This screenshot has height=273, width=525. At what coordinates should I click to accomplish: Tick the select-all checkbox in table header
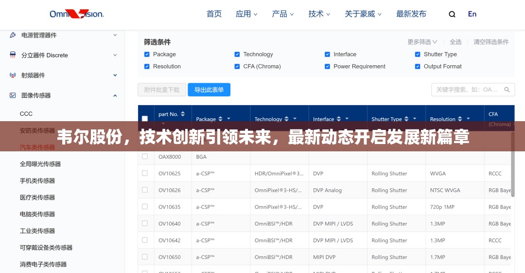pyautogui.click(x=145, y=118)
